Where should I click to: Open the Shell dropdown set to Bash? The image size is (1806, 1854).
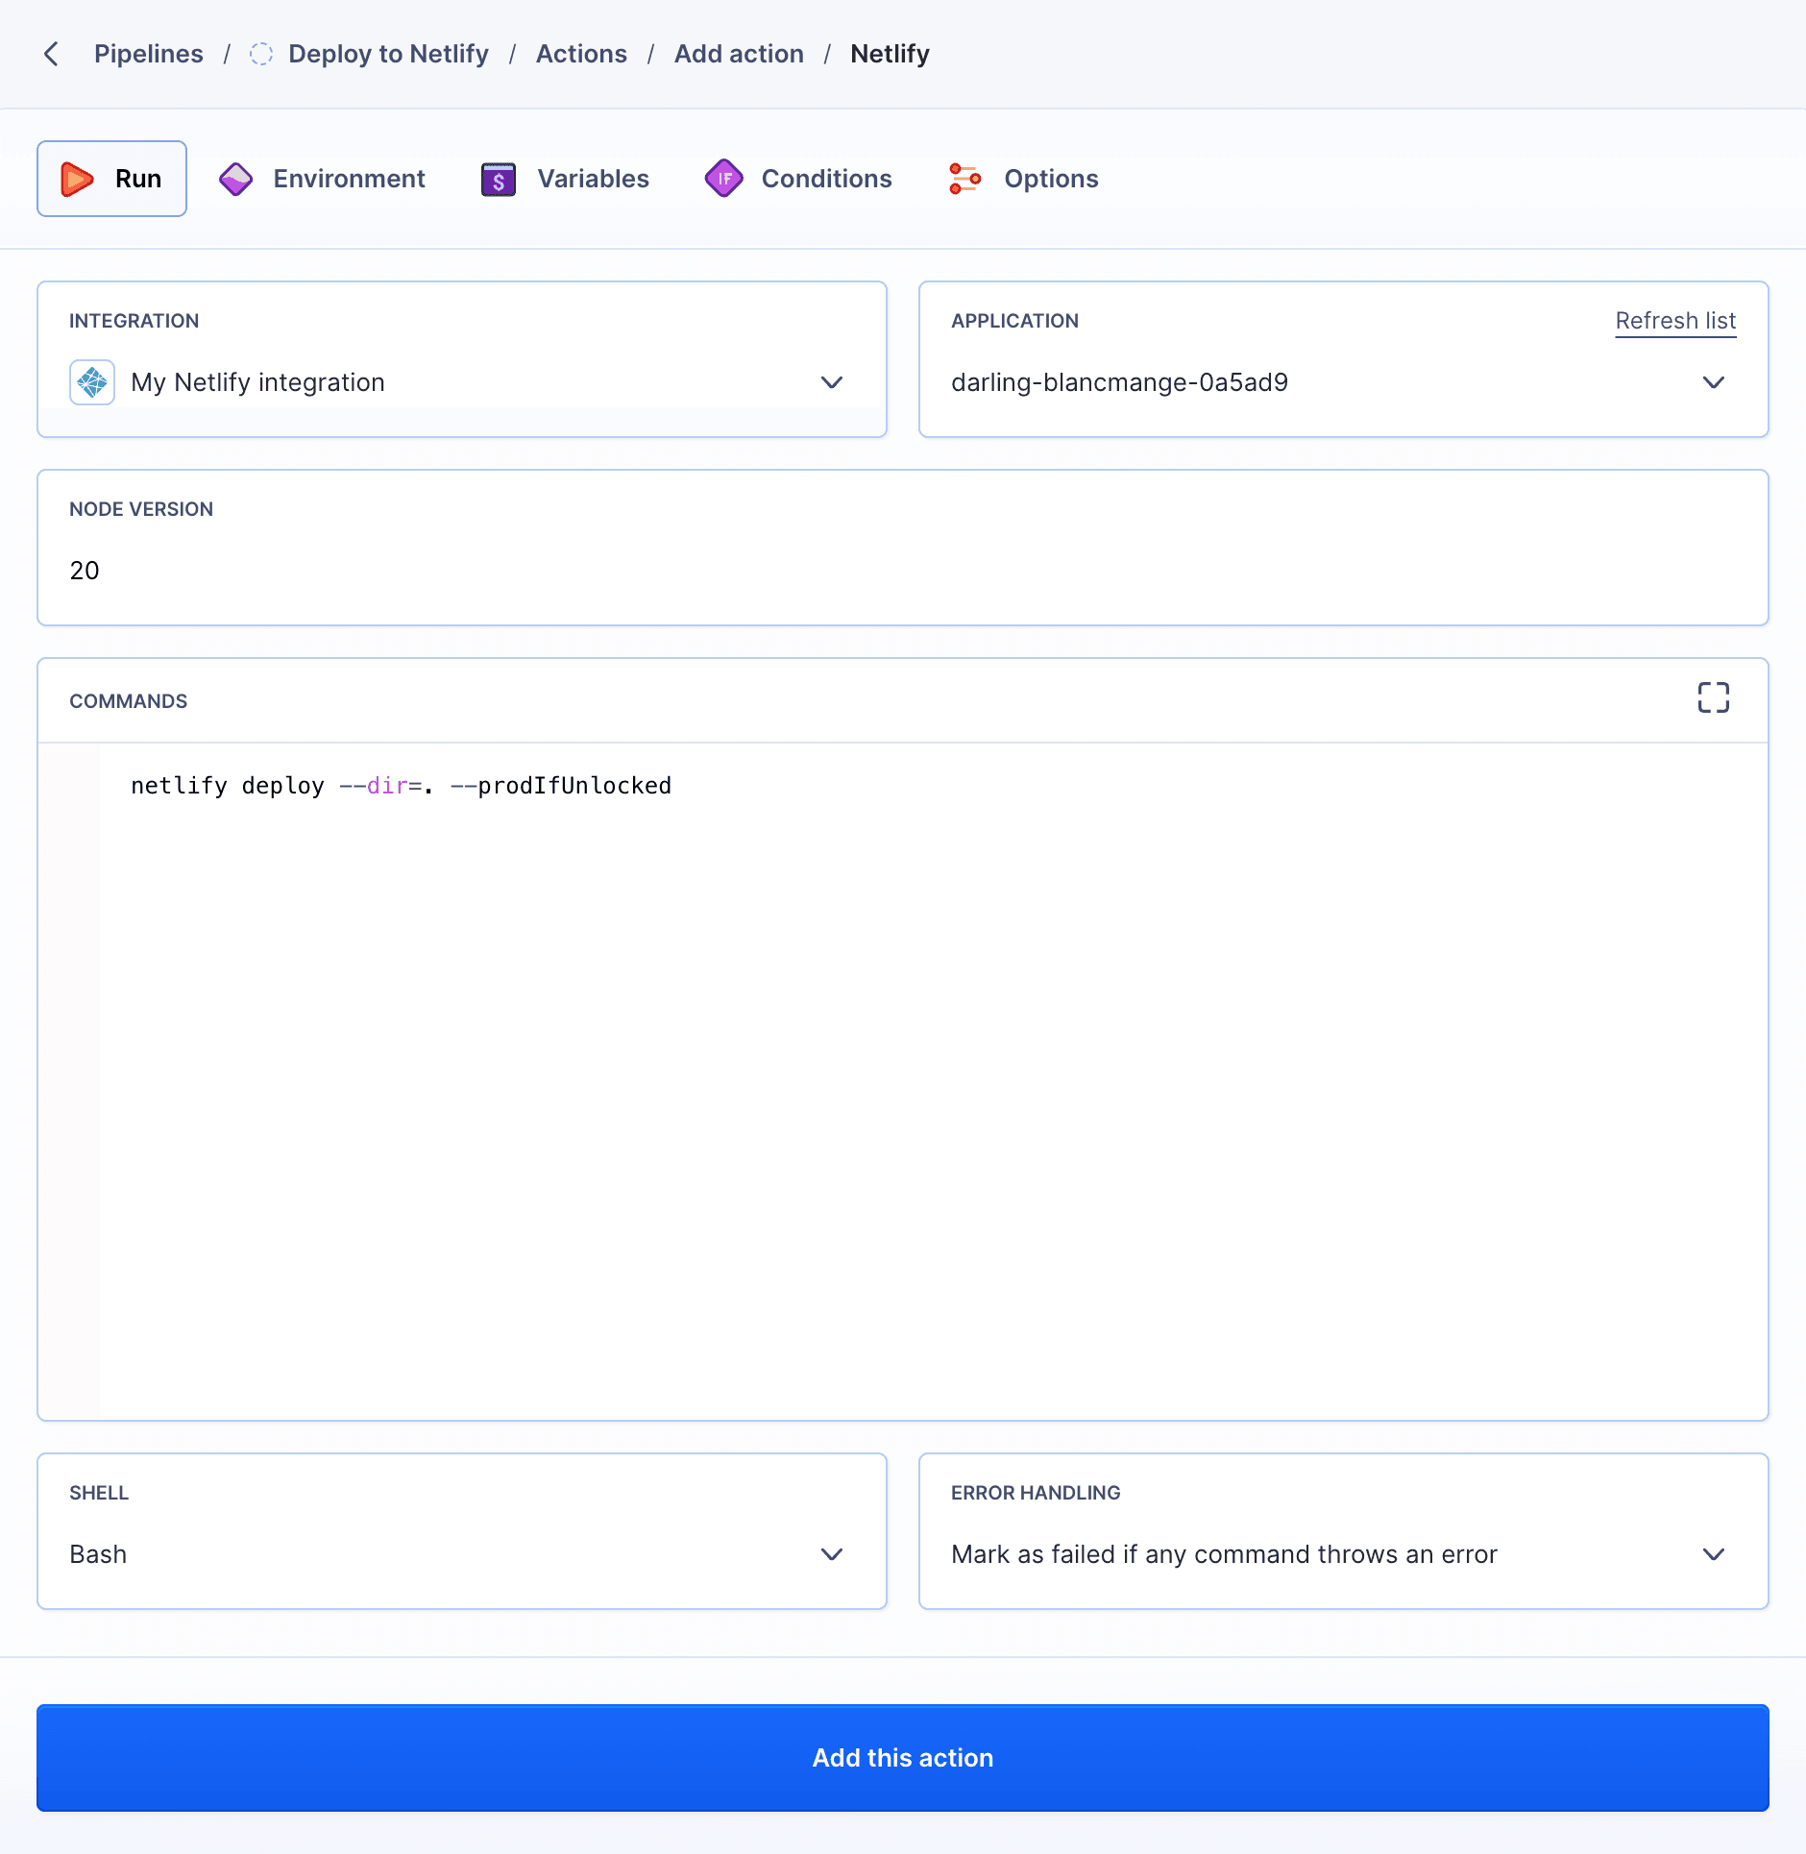[831, 1554]
